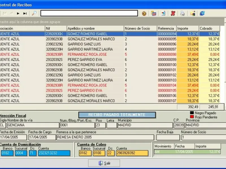Click the red Rojo Pendiente legend swatch
This screenshot has height=169, width=226.
click(x=192, y=117)
